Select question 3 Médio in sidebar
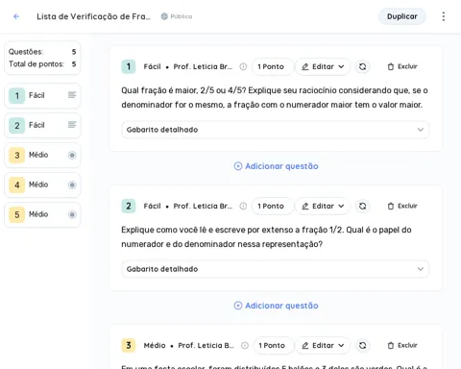Viewport: 461px width, 369px height. point(42,155)
